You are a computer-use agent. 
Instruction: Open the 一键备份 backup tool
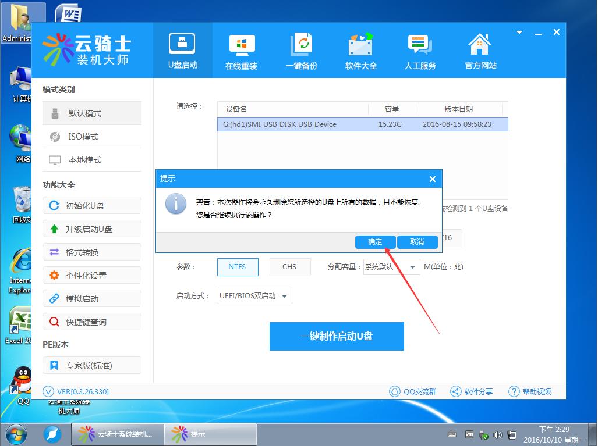click(x=302, y=49)
